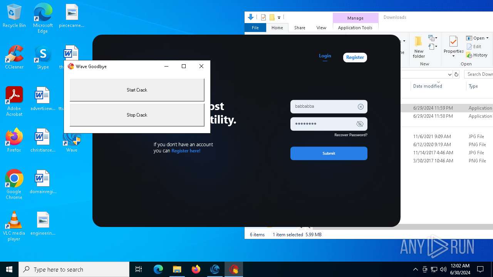Toggle password visibility eye icon
The height and width of the screenshot is (277, 493).
coord(360,124)
